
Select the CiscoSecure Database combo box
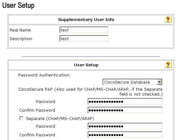coord(132,82)
